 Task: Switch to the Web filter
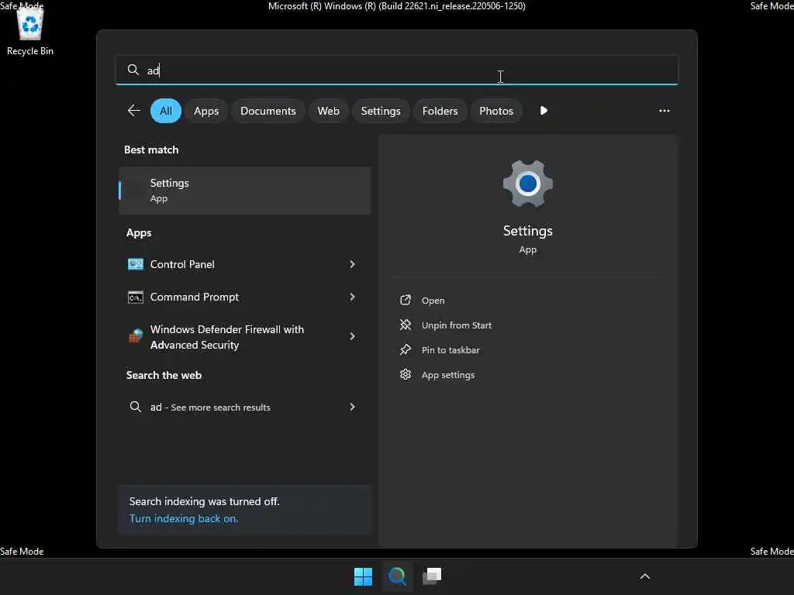328,111
